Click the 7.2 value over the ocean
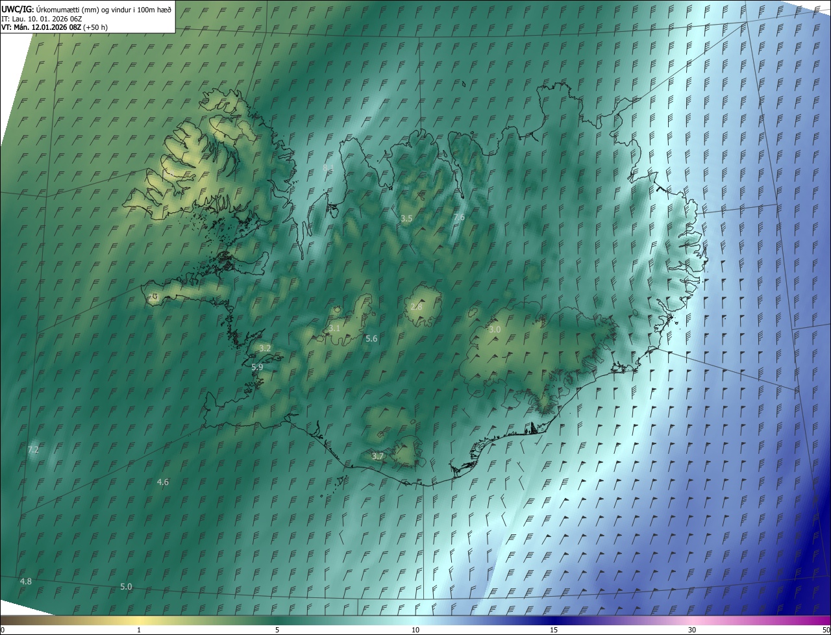Screen dimensions: 831x635 tap(33, 449)
